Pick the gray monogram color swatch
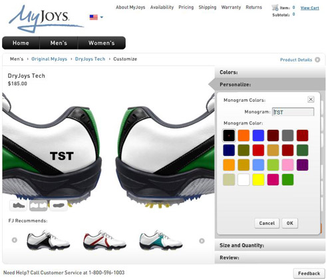Viewport: 326px width, 279px height. [287, 135]
